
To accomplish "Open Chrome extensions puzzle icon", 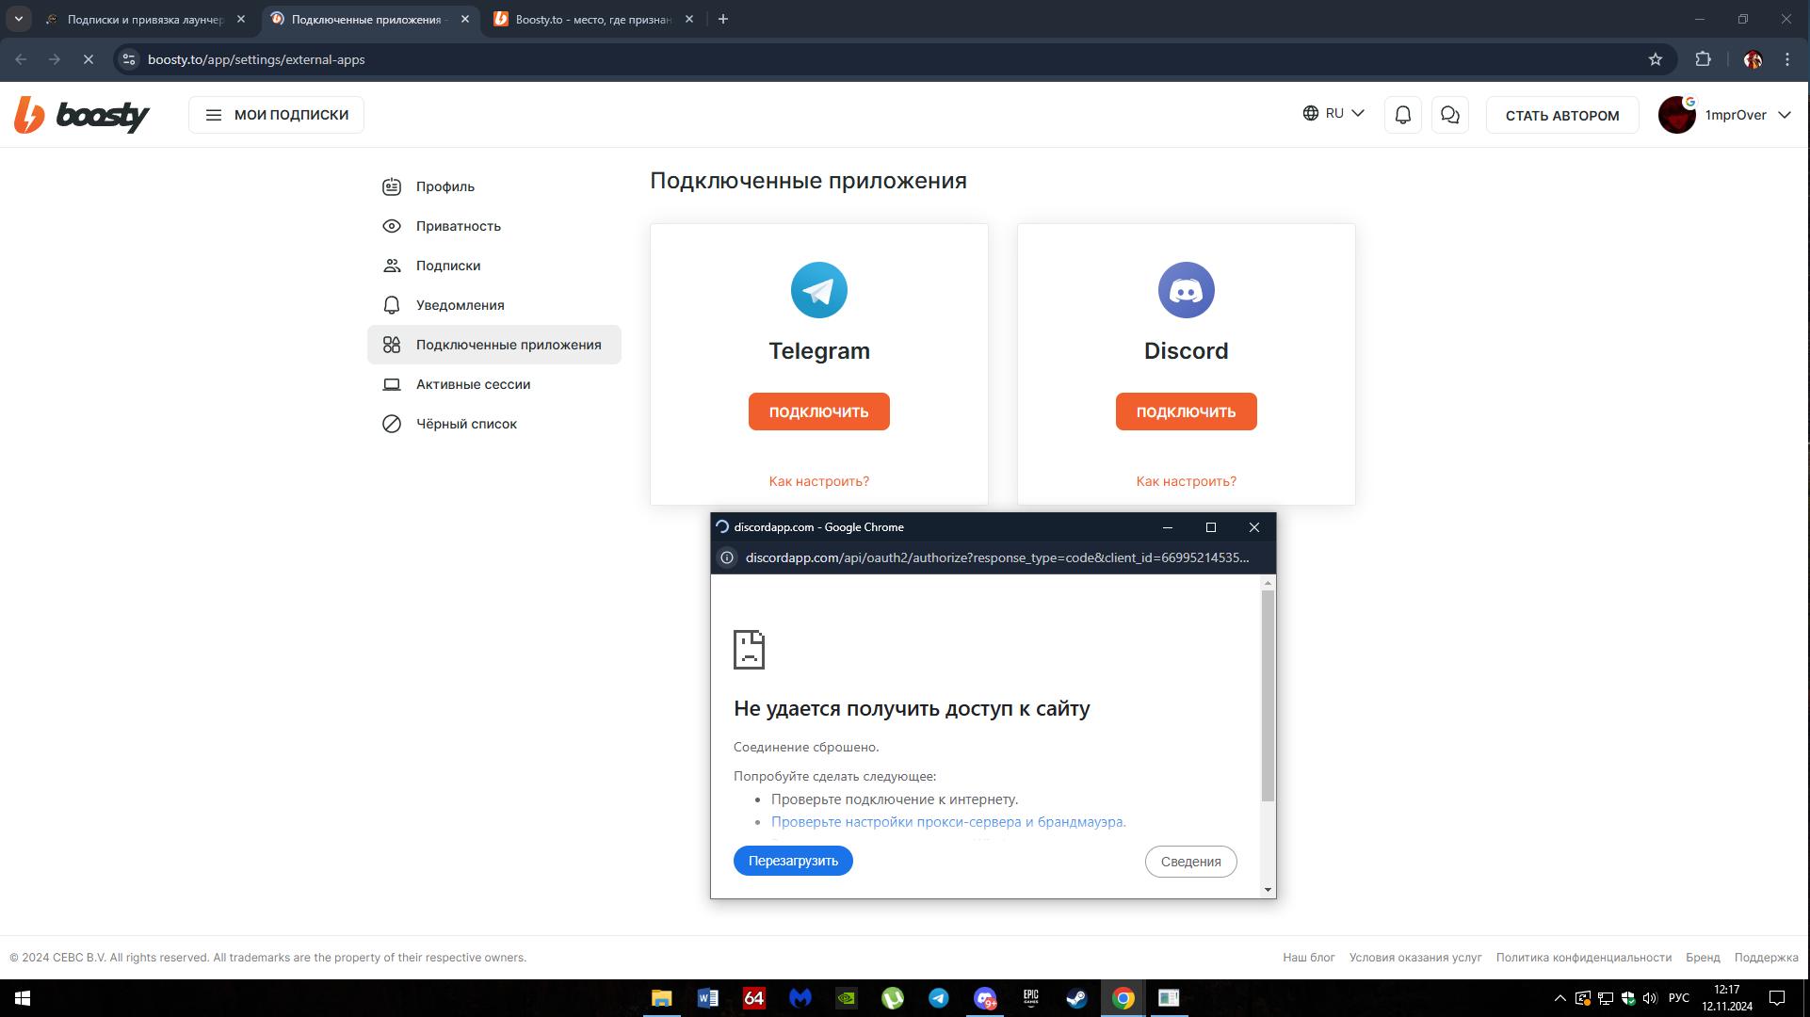I will (1703, 59).
